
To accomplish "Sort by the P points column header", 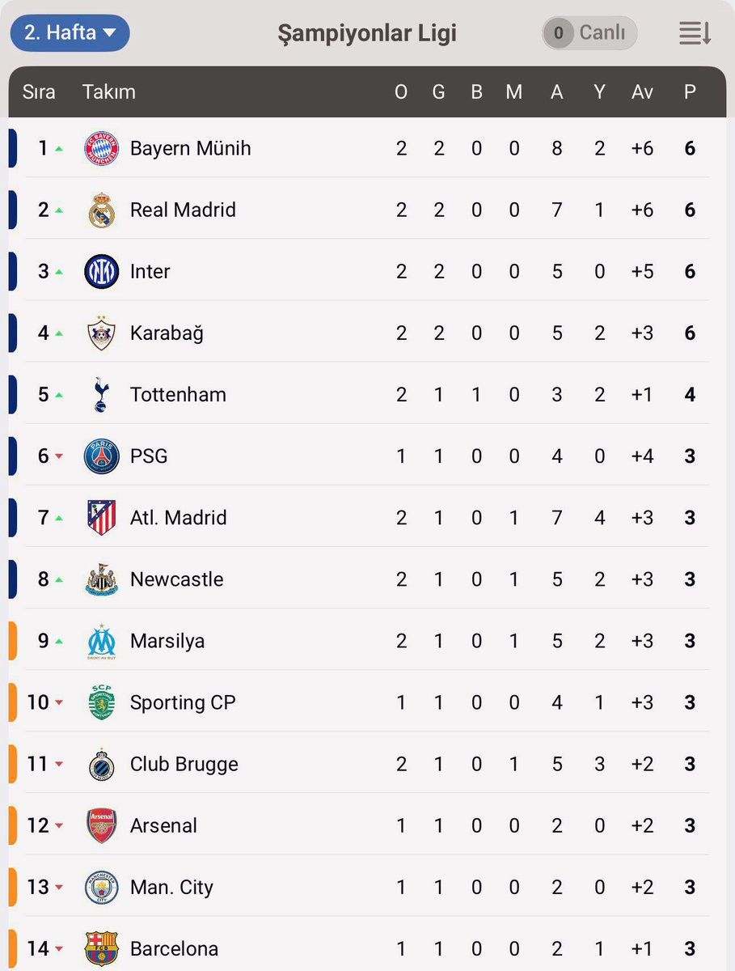I will [690, 91].
